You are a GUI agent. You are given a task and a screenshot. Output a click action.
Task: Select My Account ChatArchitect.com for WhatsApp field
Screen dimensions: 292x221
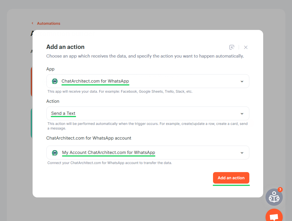click(x=148, y=153)
